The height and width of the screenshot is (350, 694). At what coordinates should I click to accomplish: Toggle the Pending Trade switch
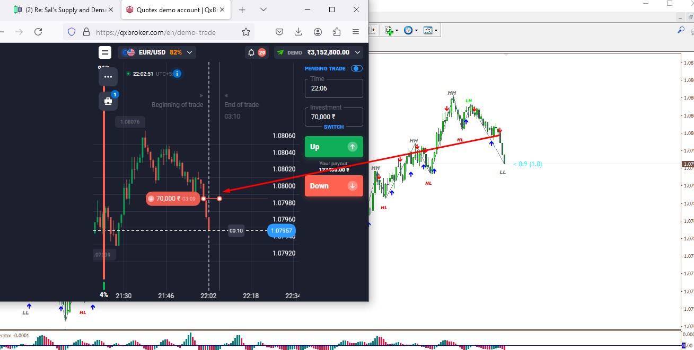357,68
